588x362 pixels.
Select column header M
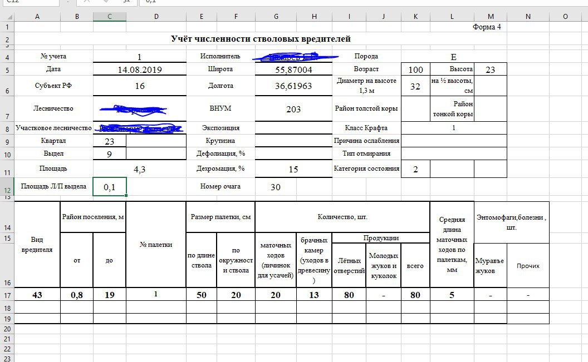click(x=491, y=17)
